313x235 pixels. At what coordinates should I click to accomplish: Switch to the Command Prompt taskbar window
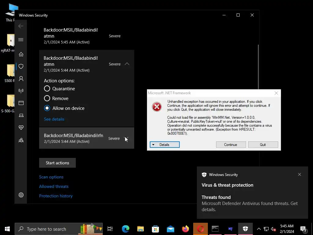pos(215,229)
